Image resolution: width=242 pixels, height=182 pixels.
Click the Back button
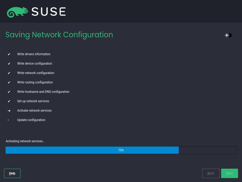click(211, 173)
